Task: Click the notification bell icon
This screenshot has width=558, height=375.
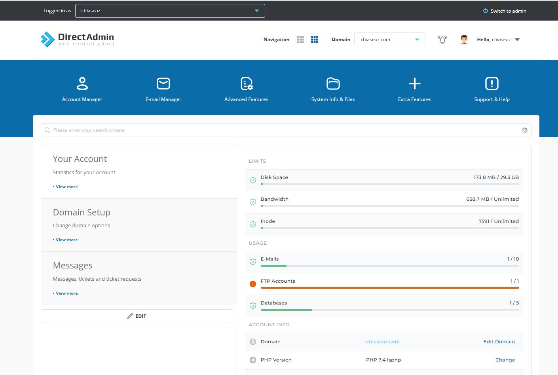Action: coord(442,40)
